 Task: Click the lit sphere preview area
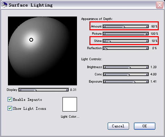pos(42,51)
